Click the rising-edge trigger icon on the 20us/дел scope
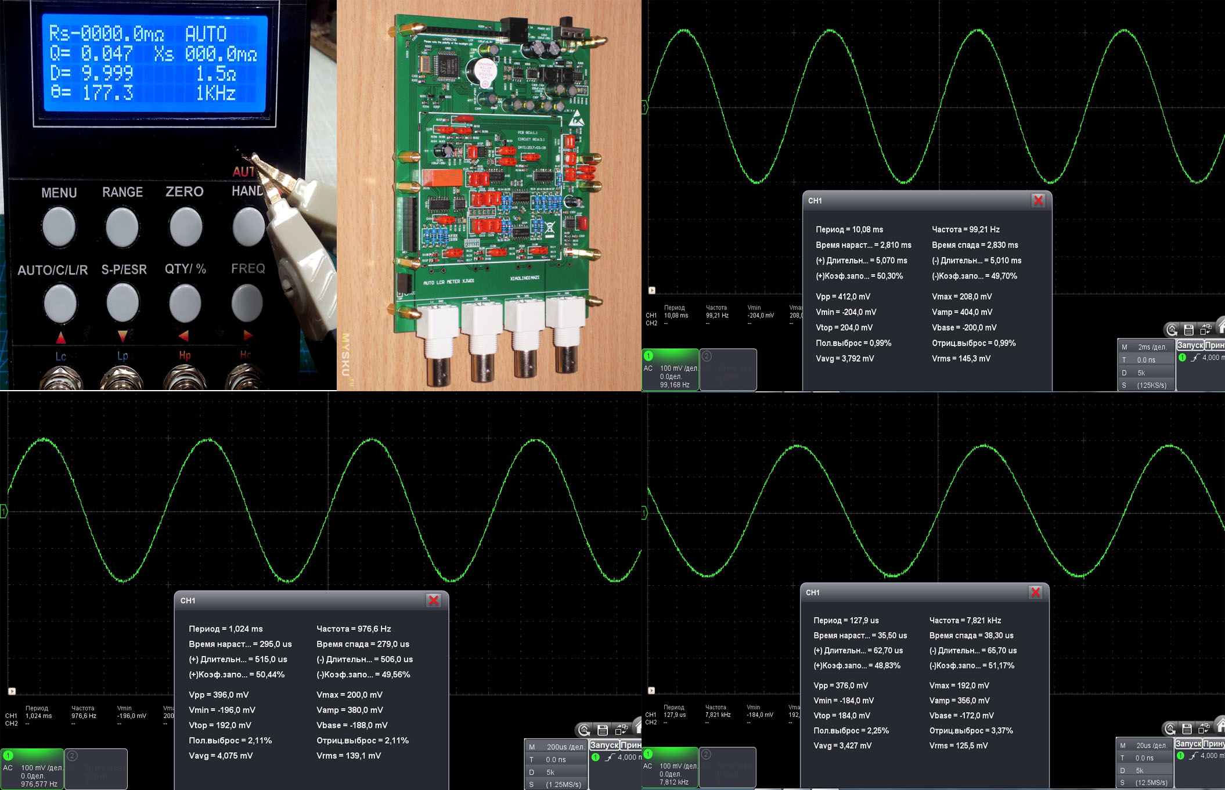This screenshot has height=790, width=1225. point(1193,755)
